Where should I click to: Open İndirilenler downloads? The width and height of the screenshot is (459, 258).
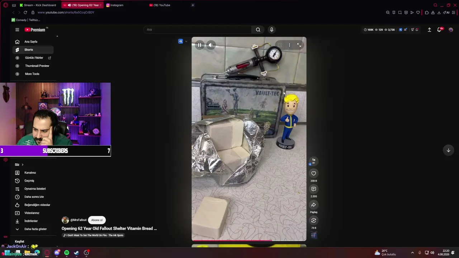[x=33, y=221]
